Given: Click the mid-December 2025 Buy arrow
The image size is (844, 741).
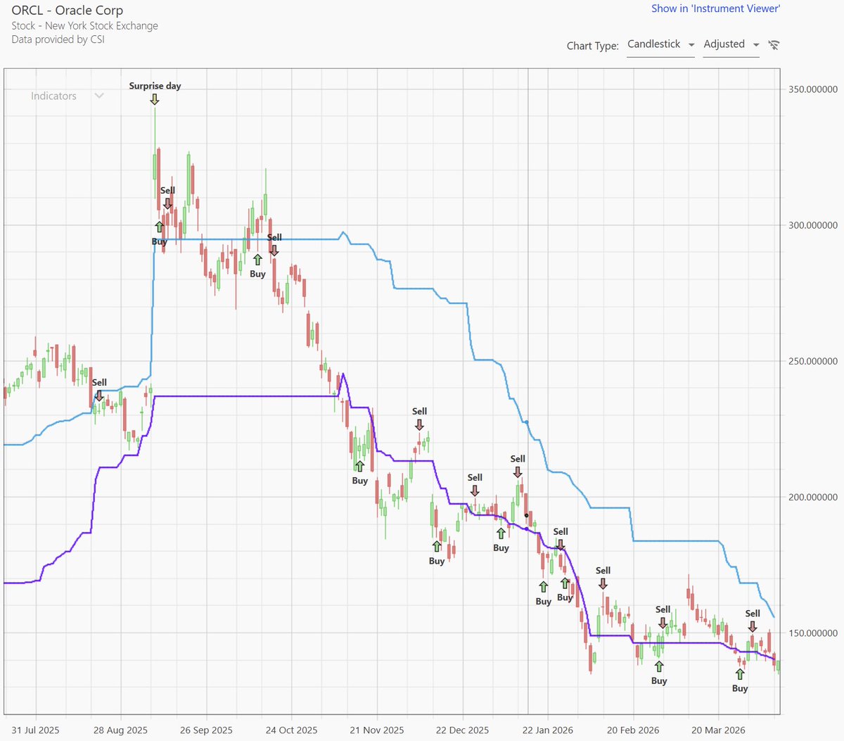Looking at the screenshot, I should [x=437, y=546].
